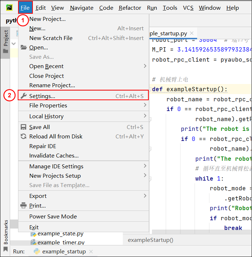Click the 'break' statement in the editor

[x=233, y=228]
